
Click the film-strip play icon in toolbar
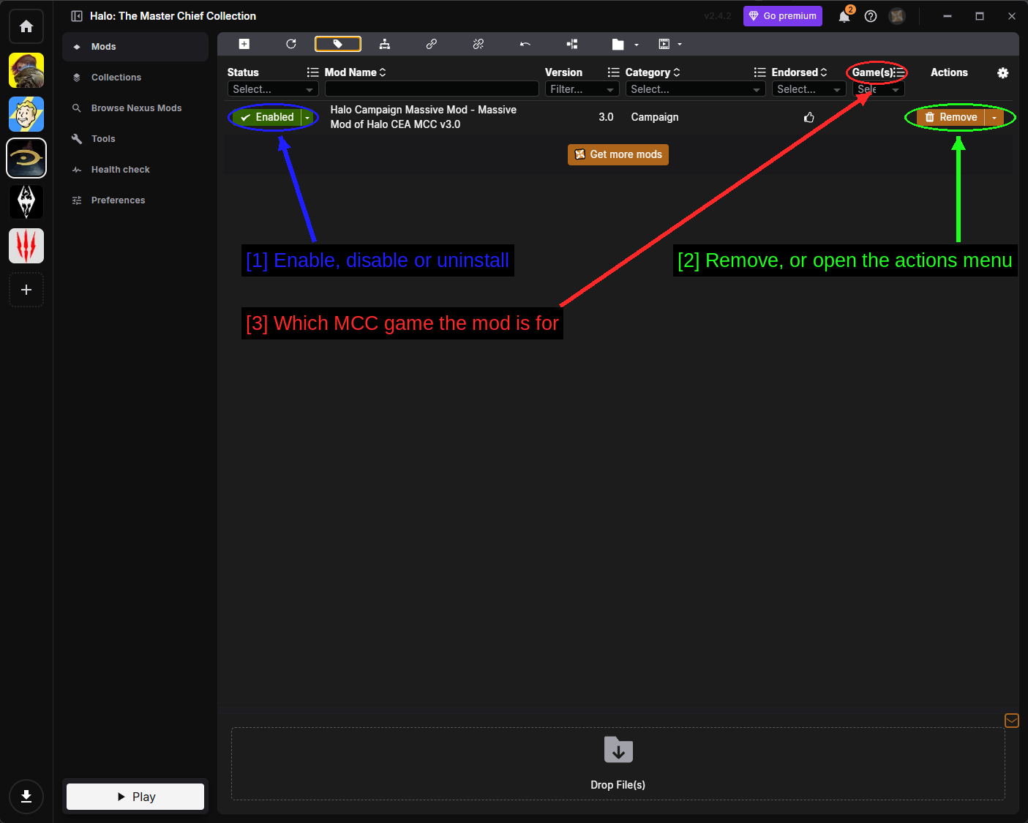coord(664,44)
